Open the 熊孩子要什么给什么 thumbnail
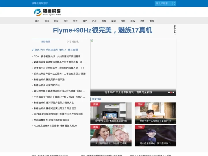Screen dimensions: 208x156 (156, 113)
